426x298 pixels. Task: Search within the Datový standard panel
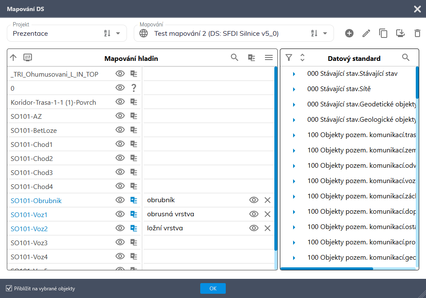point(406,58)
